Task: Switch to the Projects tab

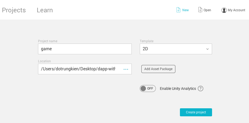Action: pyautogui.click(x=14, y=10)
